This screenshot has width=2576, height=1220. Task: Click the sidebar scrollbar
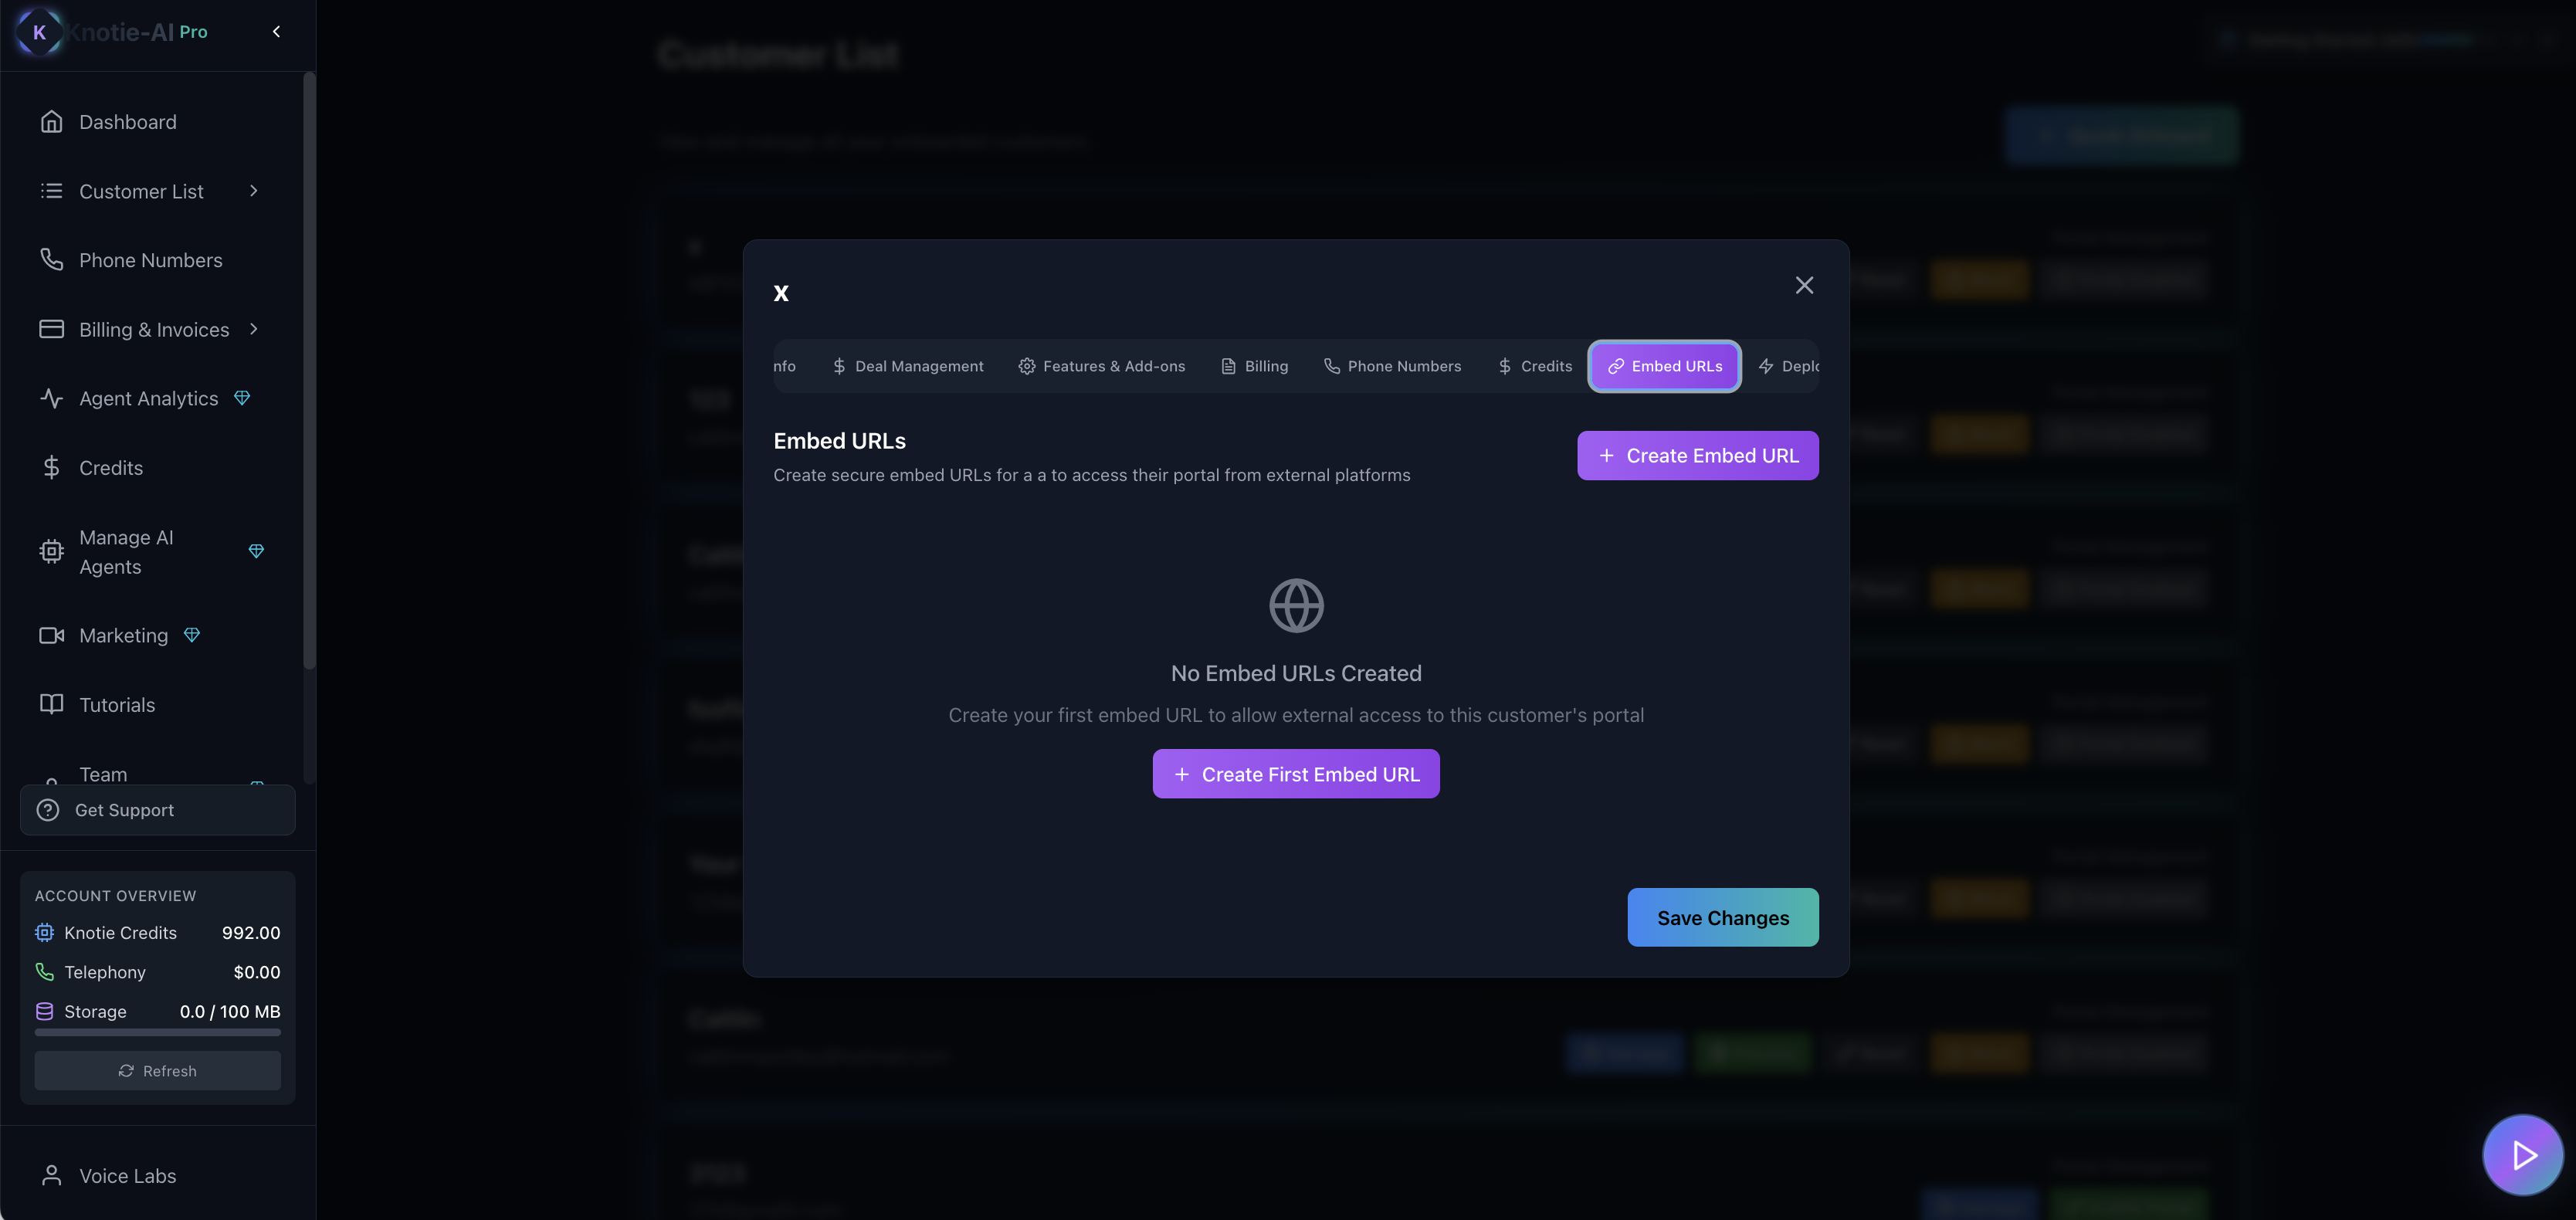click(309, 370)
